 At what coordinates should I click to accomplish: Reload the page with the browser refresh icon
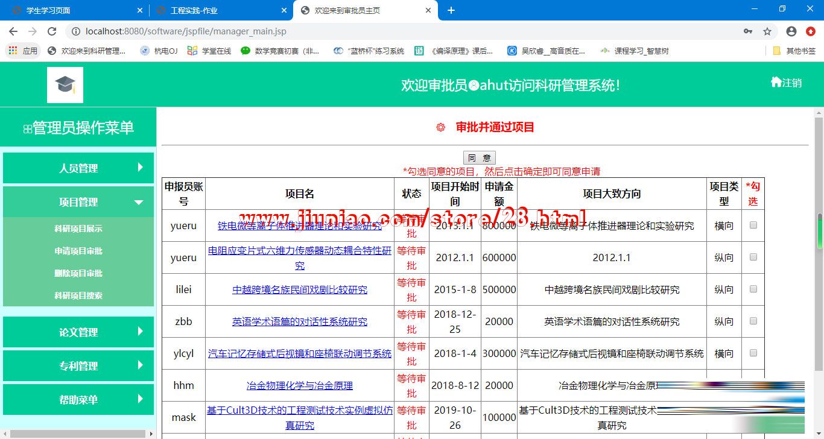(52, 31)
